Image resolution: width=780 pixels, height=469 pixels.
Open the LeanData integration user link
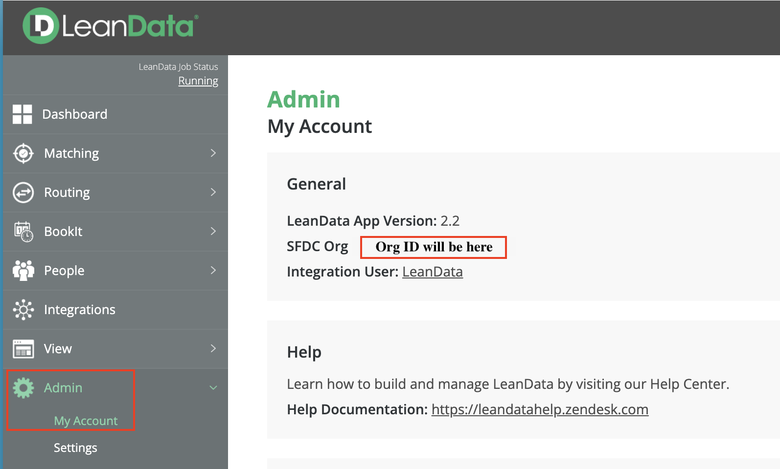point(432,272)
